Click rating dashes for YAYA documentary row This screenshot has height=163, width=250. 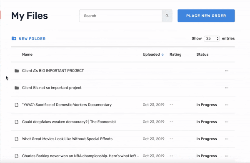pos(171,105)
